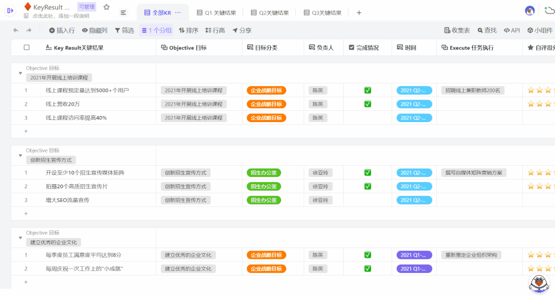Viewport: 555px width, 297px height.
Task: Open the 收集表 form collector
Action: point(457,30)
